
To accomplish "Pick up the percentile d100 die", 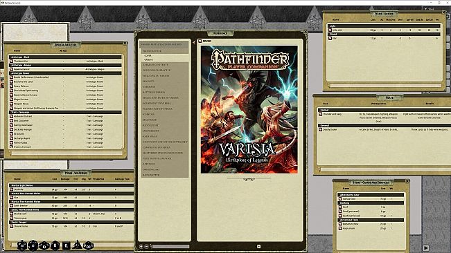I will (88, 245).
